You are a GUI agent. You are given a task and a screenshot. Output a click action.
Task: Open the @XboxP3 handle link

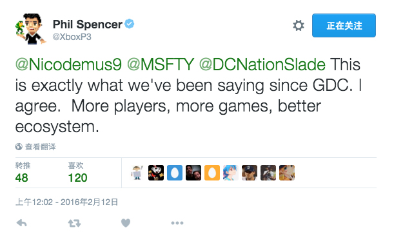click(x=72, y=37)
